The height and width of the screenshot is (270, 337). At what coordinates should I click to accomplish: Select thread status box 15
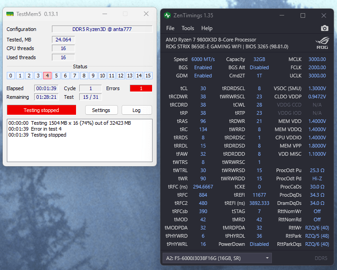pyautogui.click(x=148, y=76)
